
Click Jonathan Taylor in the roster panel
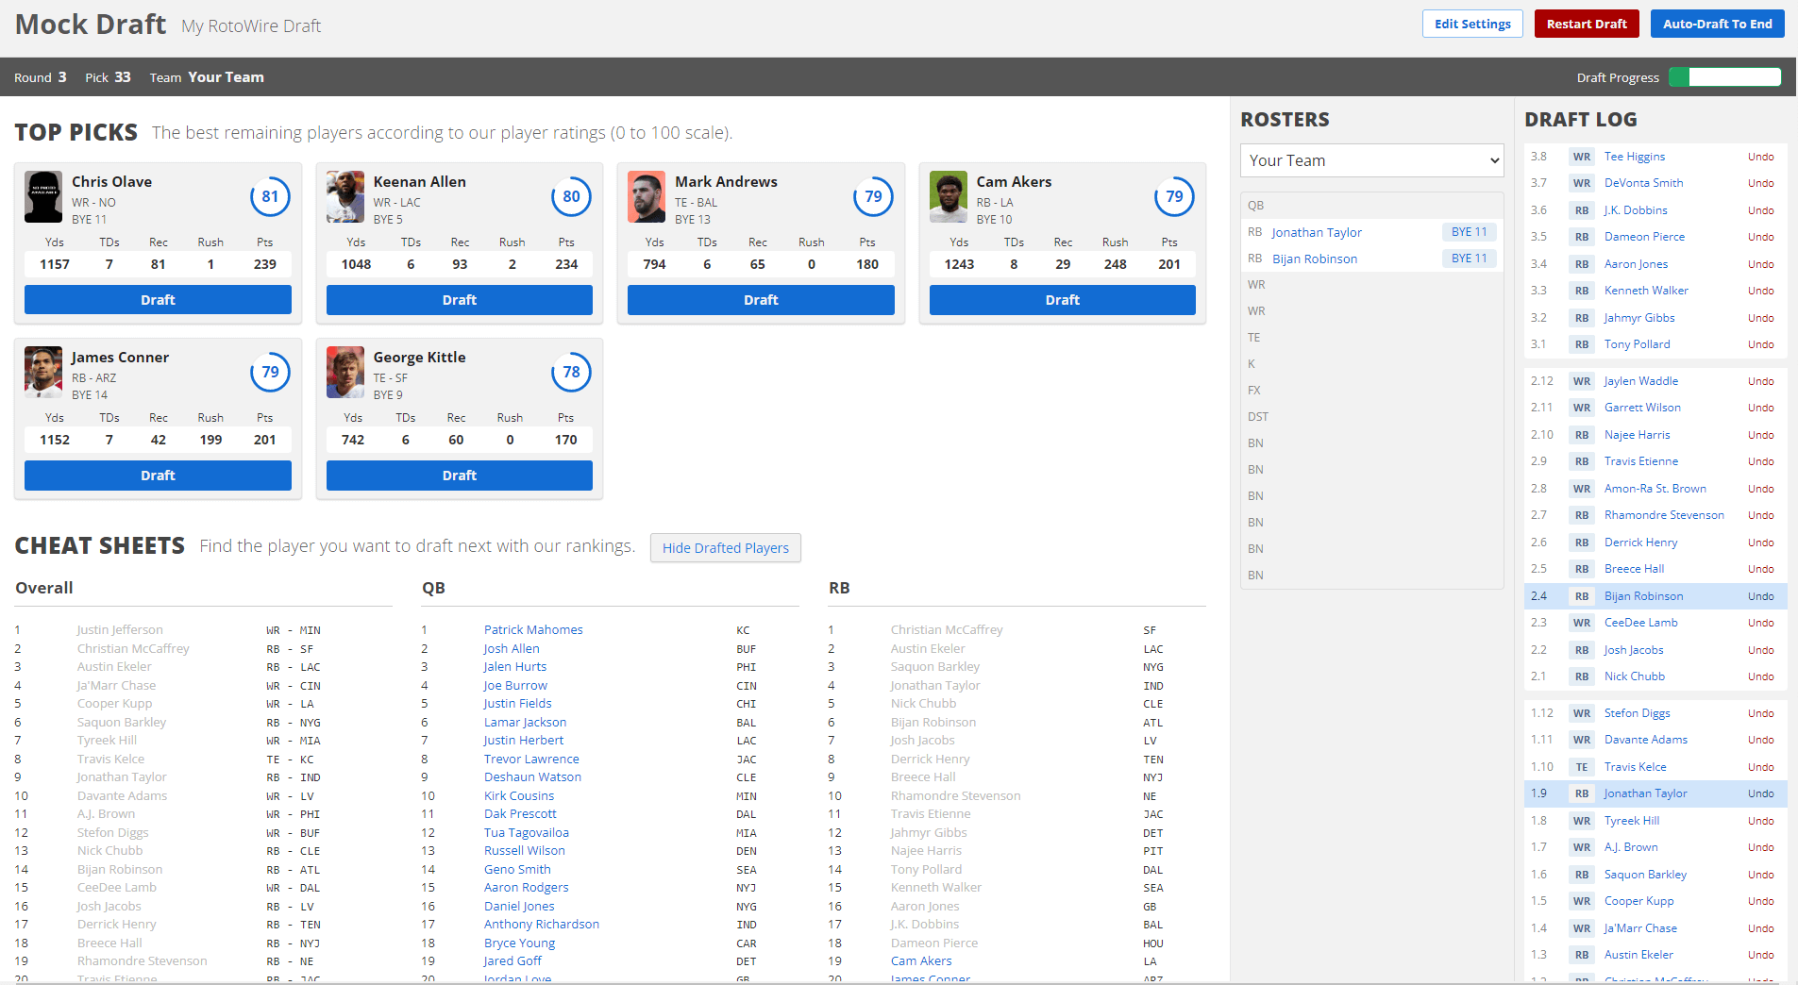coord(1317,232)
